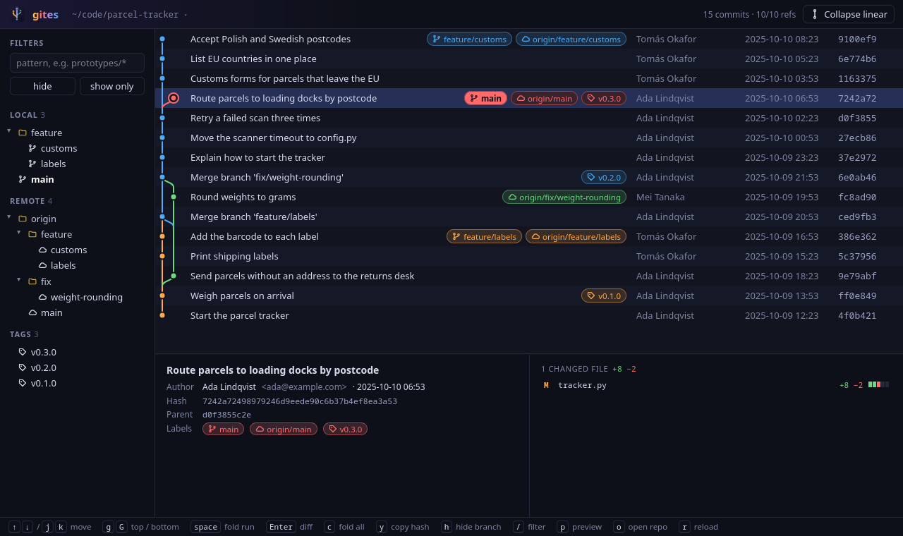Screen dimensions: 903x536
Task: Click the diff stat bar for tracker.py
Action: [x=878, y=384]
